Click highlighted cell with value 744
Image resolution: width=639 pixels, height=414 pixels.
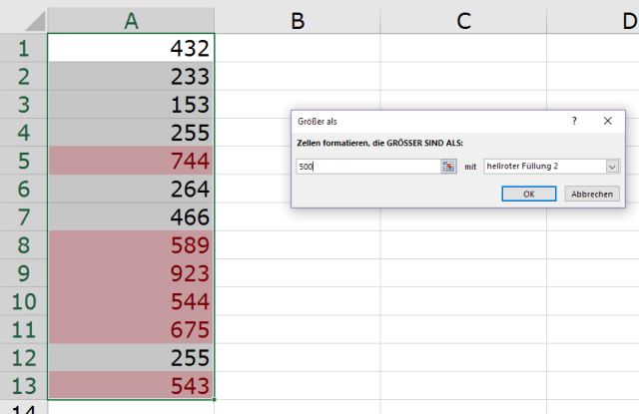click(x=131, y=160)
